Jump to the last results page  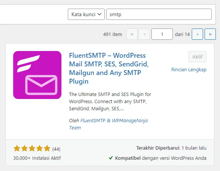pyautogui.click(x=210, y=34)
